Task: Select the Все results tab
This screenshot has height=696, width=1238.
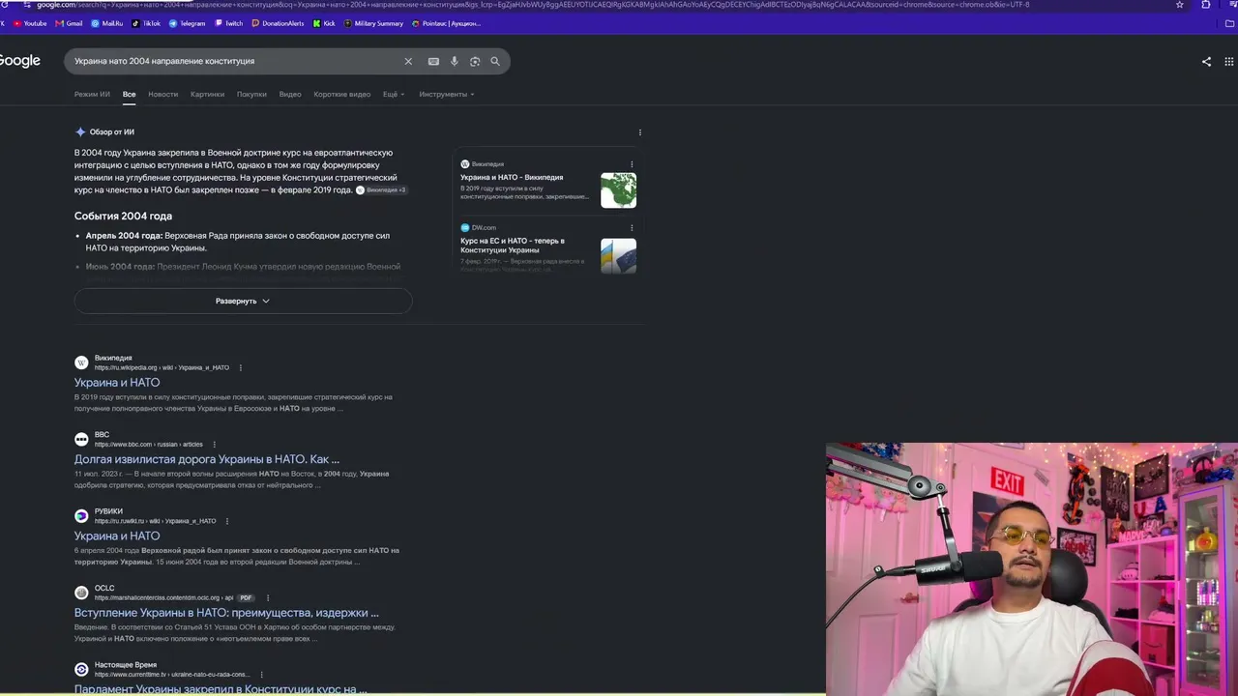Action: tap(129, 95)
